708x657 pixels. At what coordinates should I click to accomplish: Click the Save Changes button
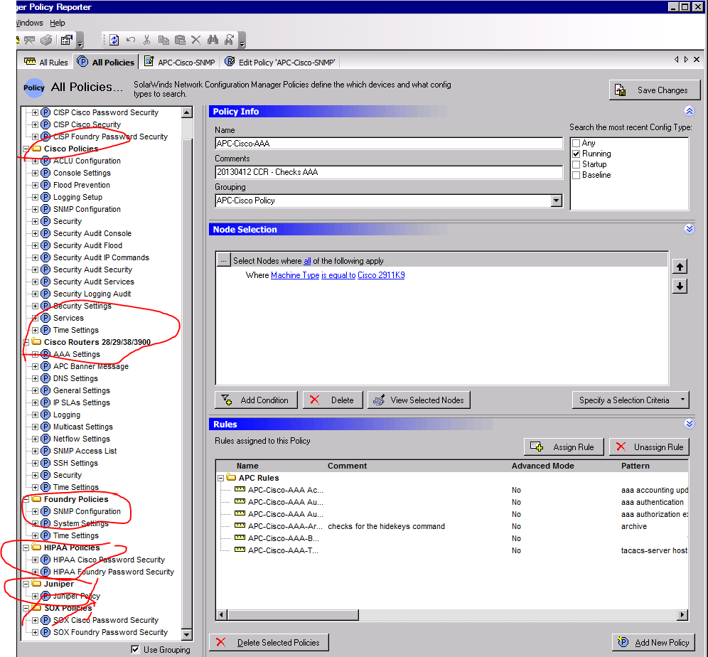click(655, 90)
